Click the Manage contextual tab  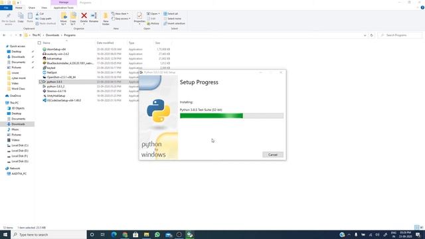pyautogui.click(x=64, y=3)
